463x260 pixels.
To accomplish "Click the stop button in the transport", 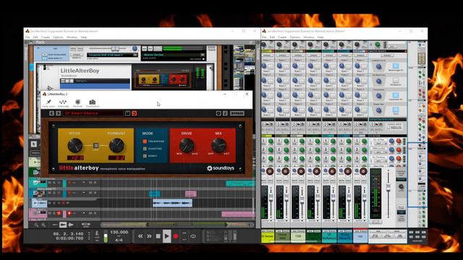I will coord(158,236).
